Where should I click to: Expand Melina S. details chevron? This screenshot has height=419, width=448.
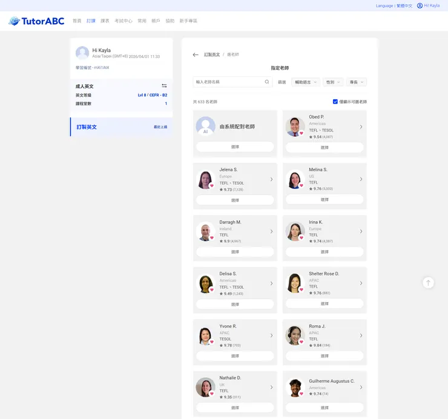361,179
